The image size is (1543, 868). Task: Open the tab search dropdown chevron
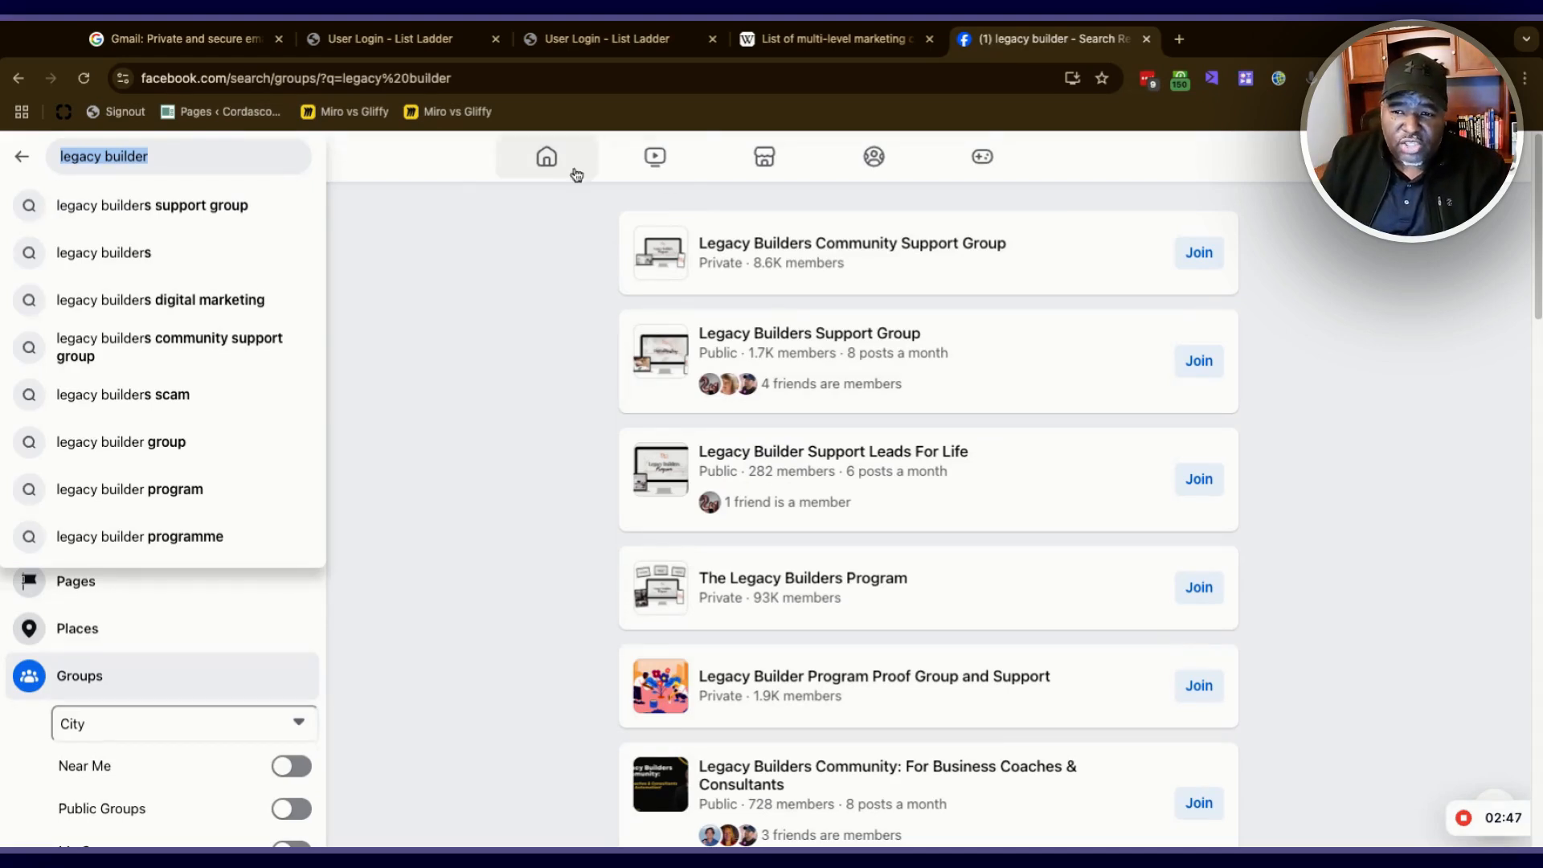(1526, 39)
